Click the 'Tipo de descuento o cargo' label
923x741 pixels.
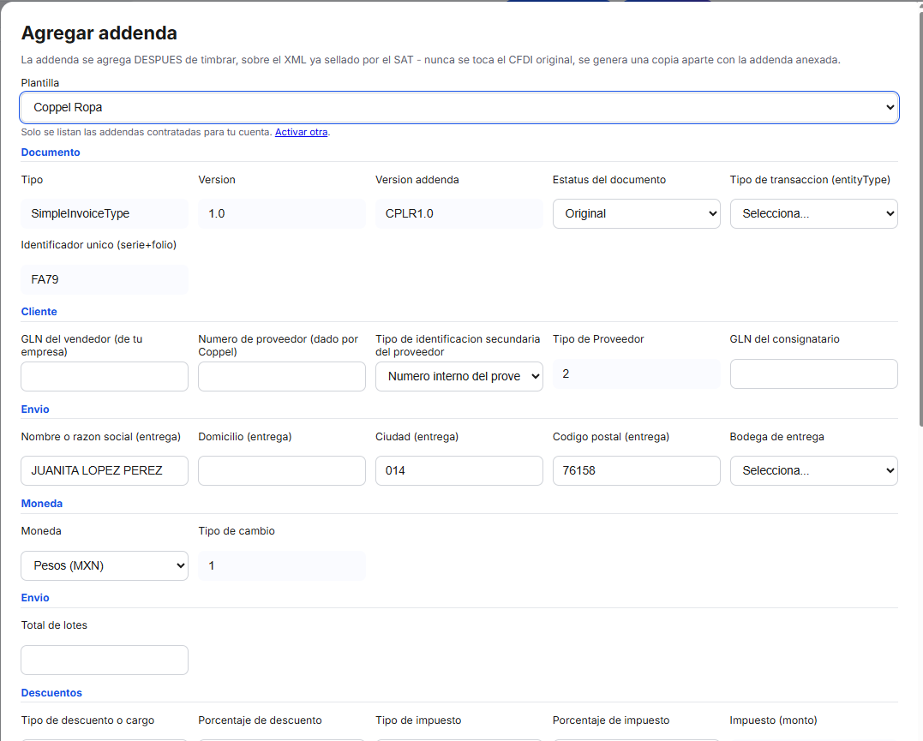[87, 720]
